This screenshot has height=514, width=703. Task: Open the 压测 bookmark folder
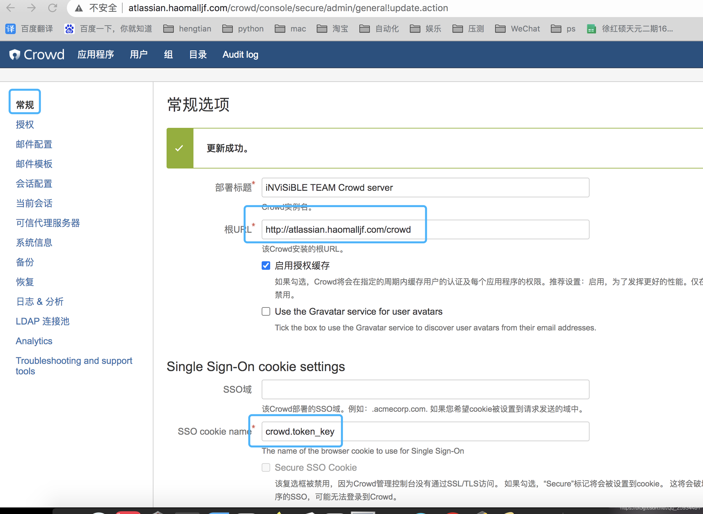click(x=468, y=29)
